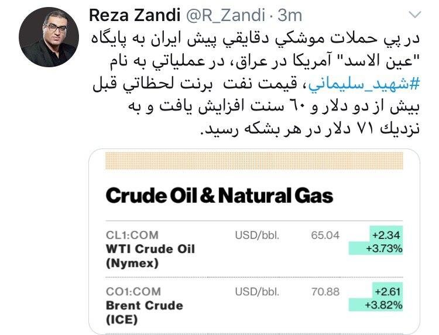Click the Crude Oil & Natural Gas heading
Image resolution: width=439 pixels, height=335 pixels.
point(220,195)
